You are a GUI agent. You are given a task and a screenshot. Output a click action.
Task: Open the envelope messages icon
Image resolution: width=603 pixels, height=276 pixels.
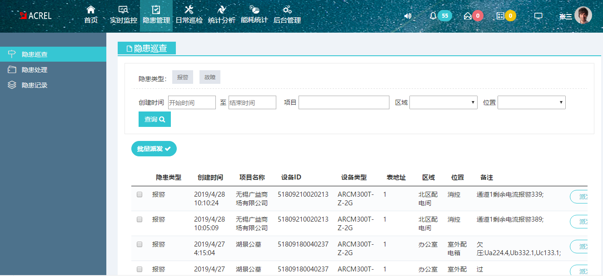click(x=468, y=16)
